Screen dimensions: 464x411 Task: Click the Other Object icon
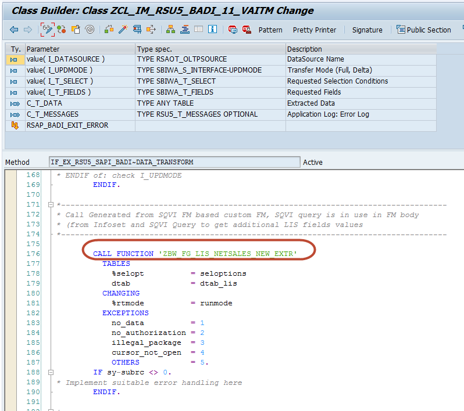(x=76, y=29)
